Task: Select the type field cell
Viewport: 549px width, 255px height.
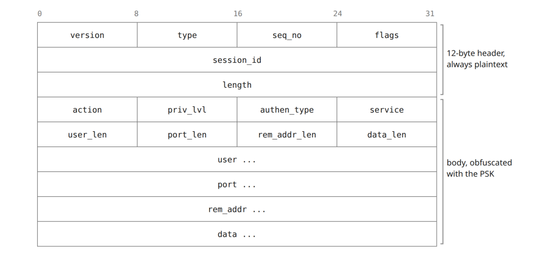Action: 187,35
